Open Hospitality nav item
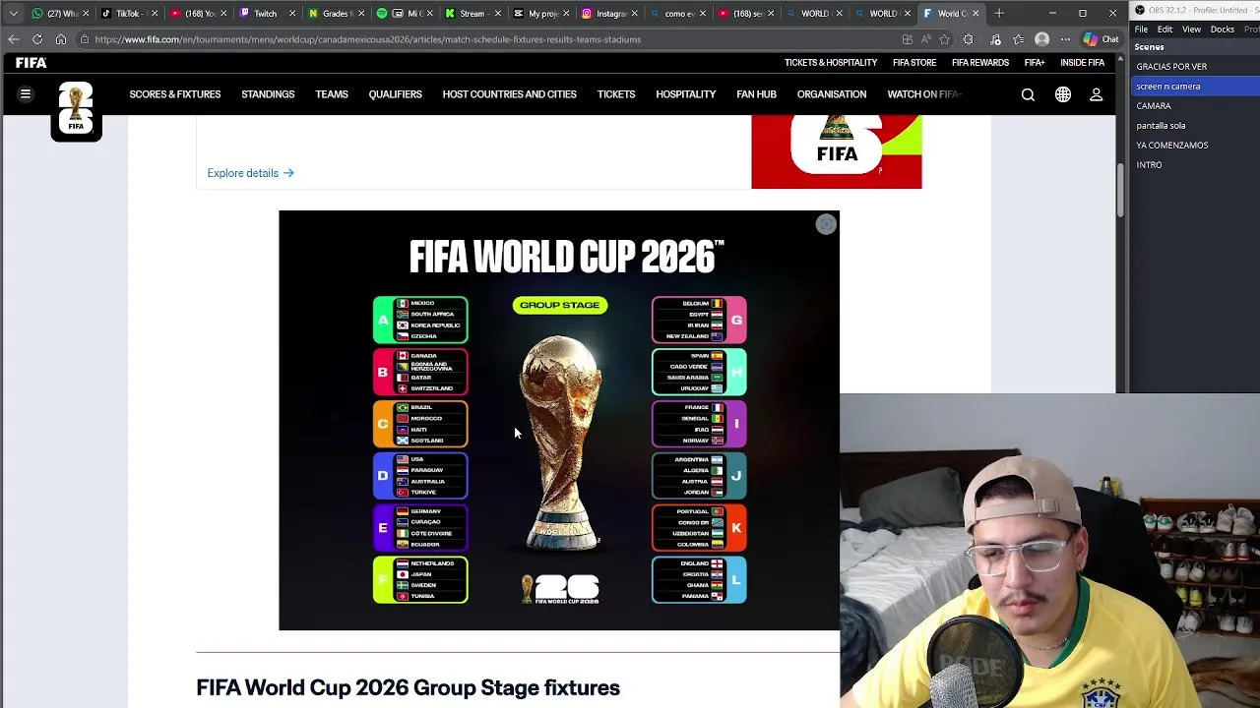The height and width of the screenshot is (708, 1260). [x=686, y=94]
